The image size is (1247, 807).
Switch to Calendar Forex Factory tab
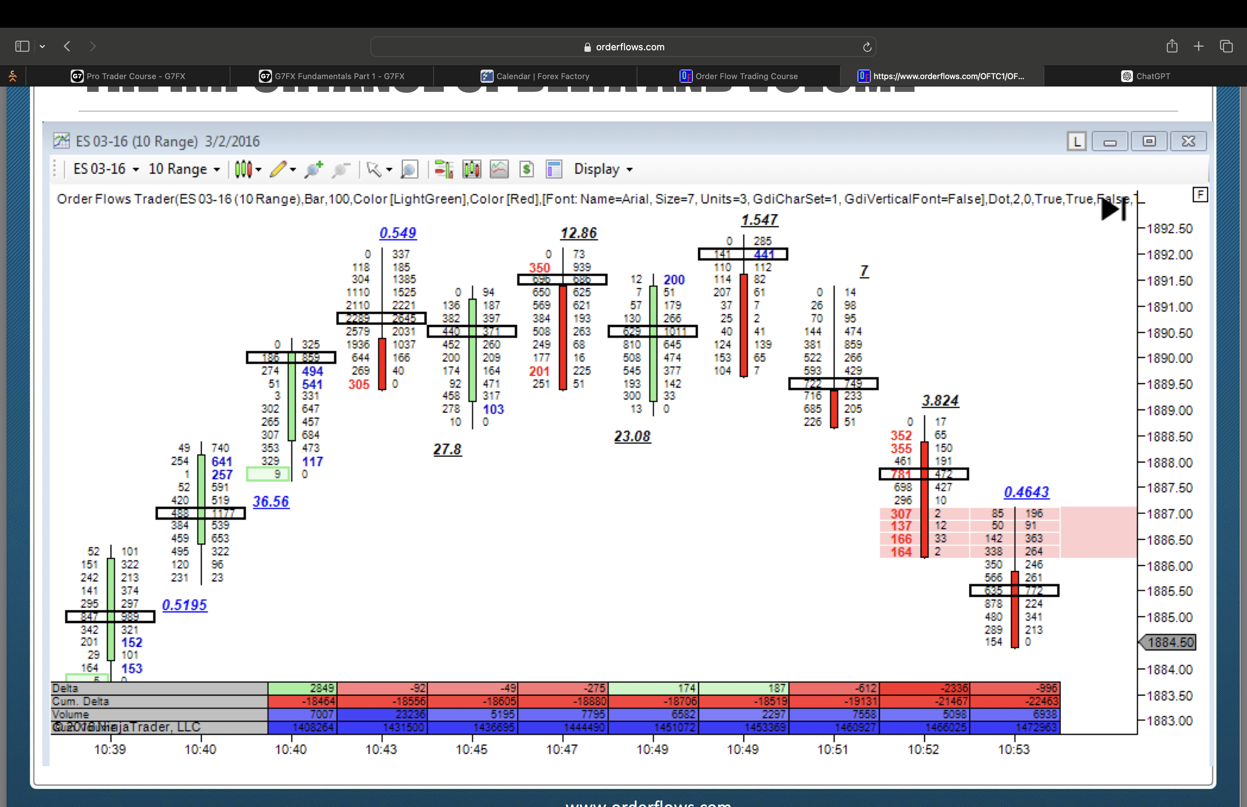[x=535, y=76]
